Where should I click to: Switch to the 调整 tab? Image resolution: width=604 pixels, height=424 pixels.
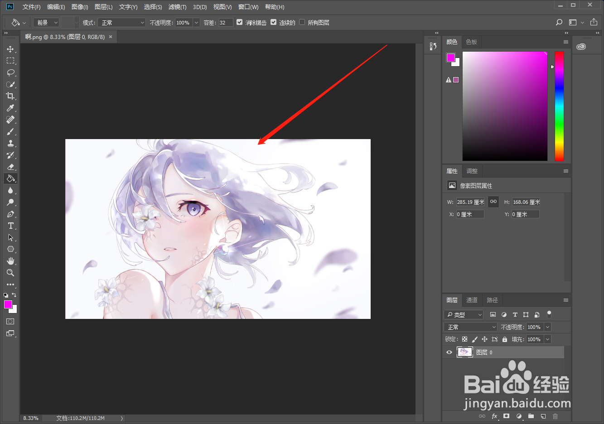pos(472,171)
